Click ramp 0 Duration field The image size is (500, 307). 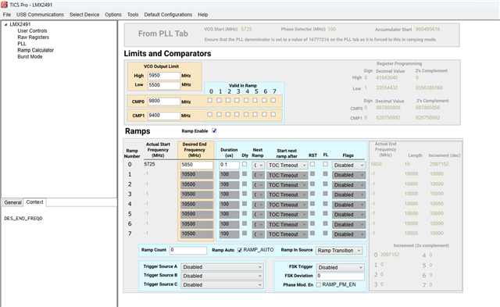(x=229, y=165)
